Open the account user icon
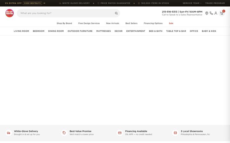 (216, 13)
